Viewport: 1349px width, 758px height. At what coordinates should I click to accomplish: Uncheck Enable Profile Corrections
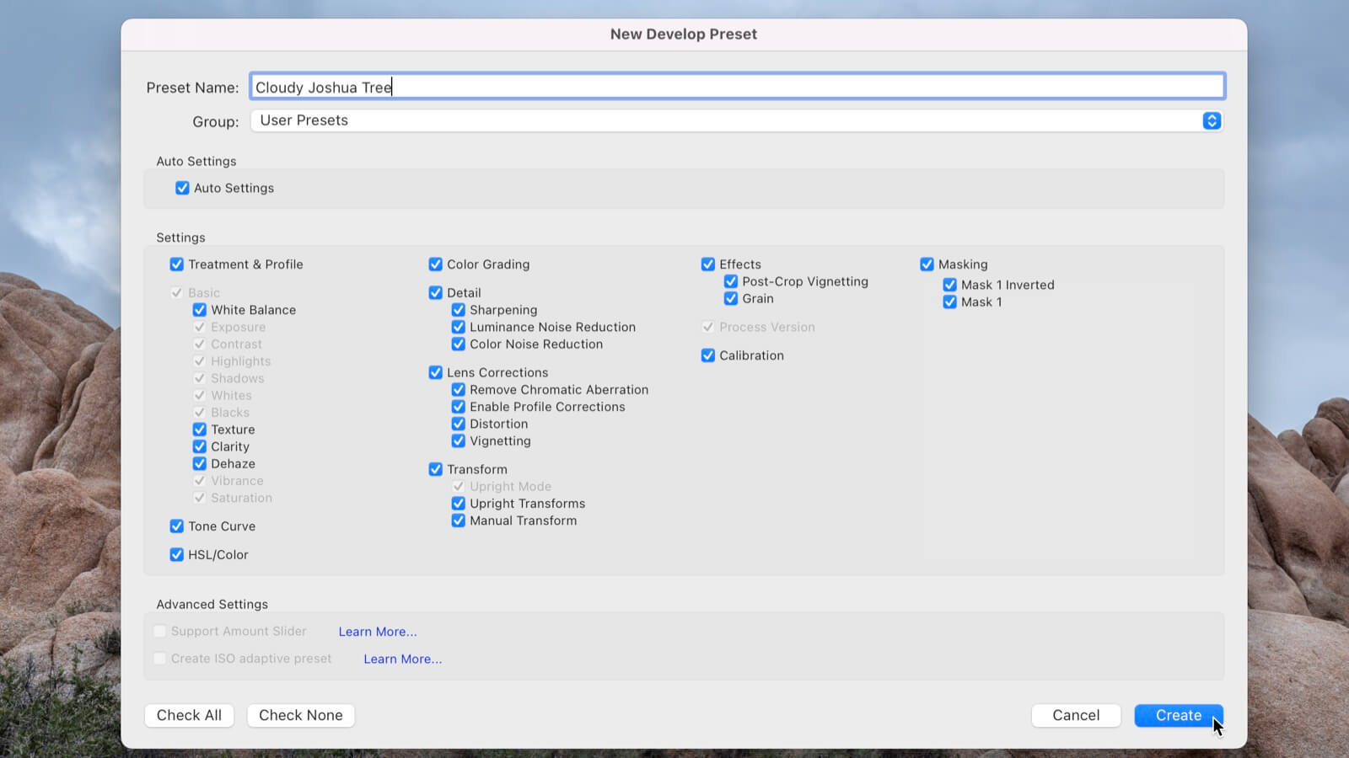459,407
